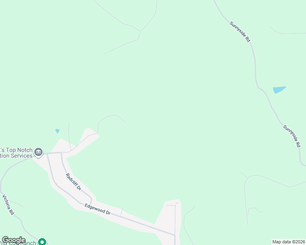Screen dimensions: 306x245
Task: Click the small blue pond west of Radcliff Dr
Action: pyautogui.click(x=58, y=131)
